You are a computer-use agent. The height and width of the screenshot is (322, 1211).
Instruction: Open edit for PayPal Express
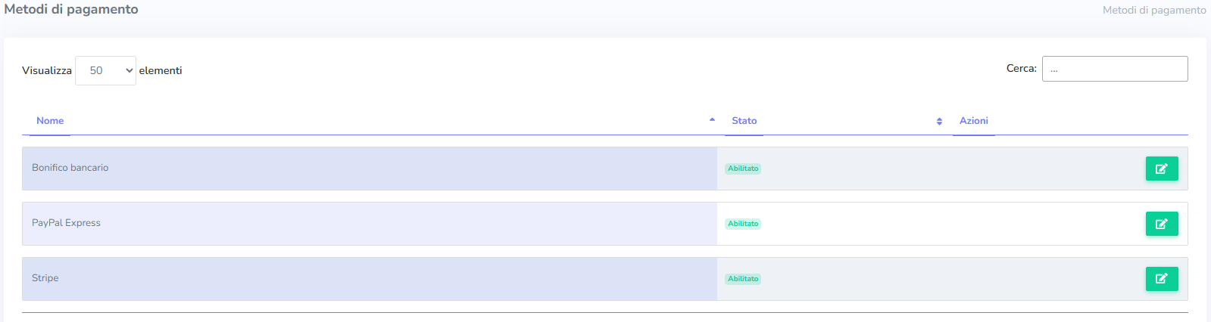1161,224
